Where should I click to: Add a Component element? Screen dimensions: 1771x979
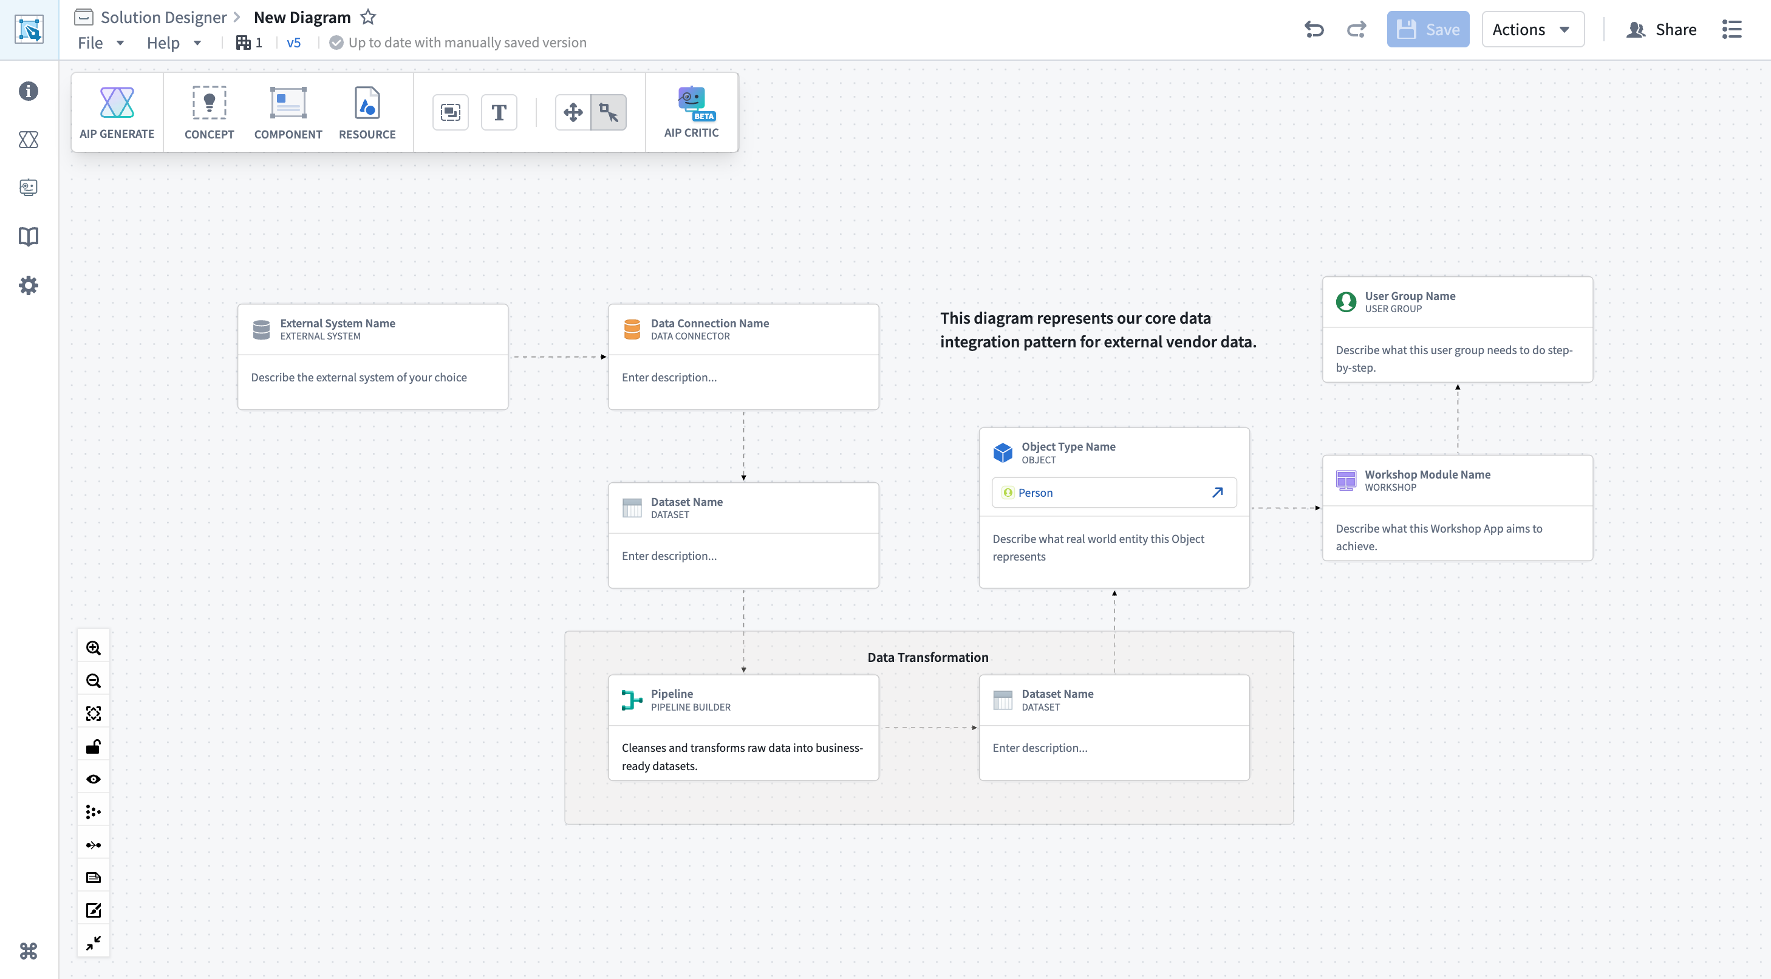(x=288, y=113)
